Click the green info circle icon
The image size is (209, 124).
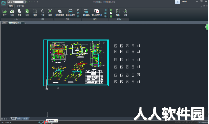(x=111, y=16)
